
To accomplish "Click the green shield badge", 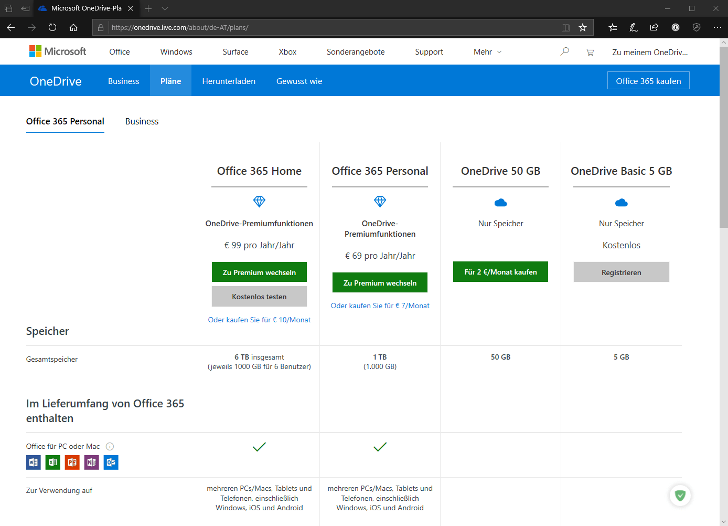I will tap(680, 495).
